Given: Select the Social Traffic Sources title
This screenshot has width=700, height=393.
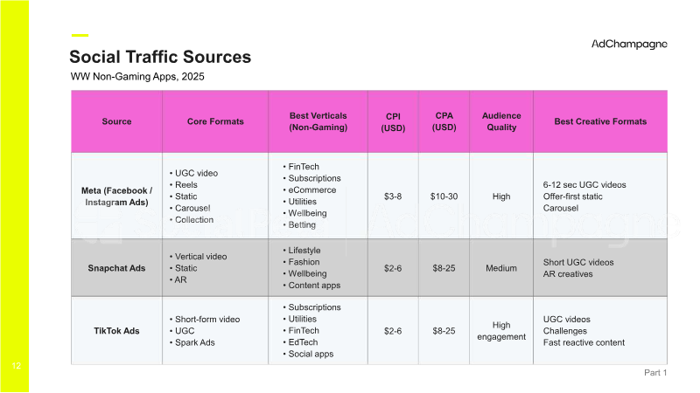Looking at the screenshot, I should pyautogui.click(x=160, y=57).
